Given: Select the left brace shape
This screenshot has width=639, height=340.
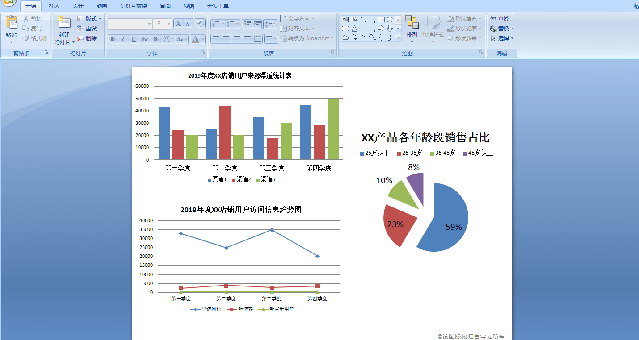Looking at the screenshot, I should tap(381, 37).
